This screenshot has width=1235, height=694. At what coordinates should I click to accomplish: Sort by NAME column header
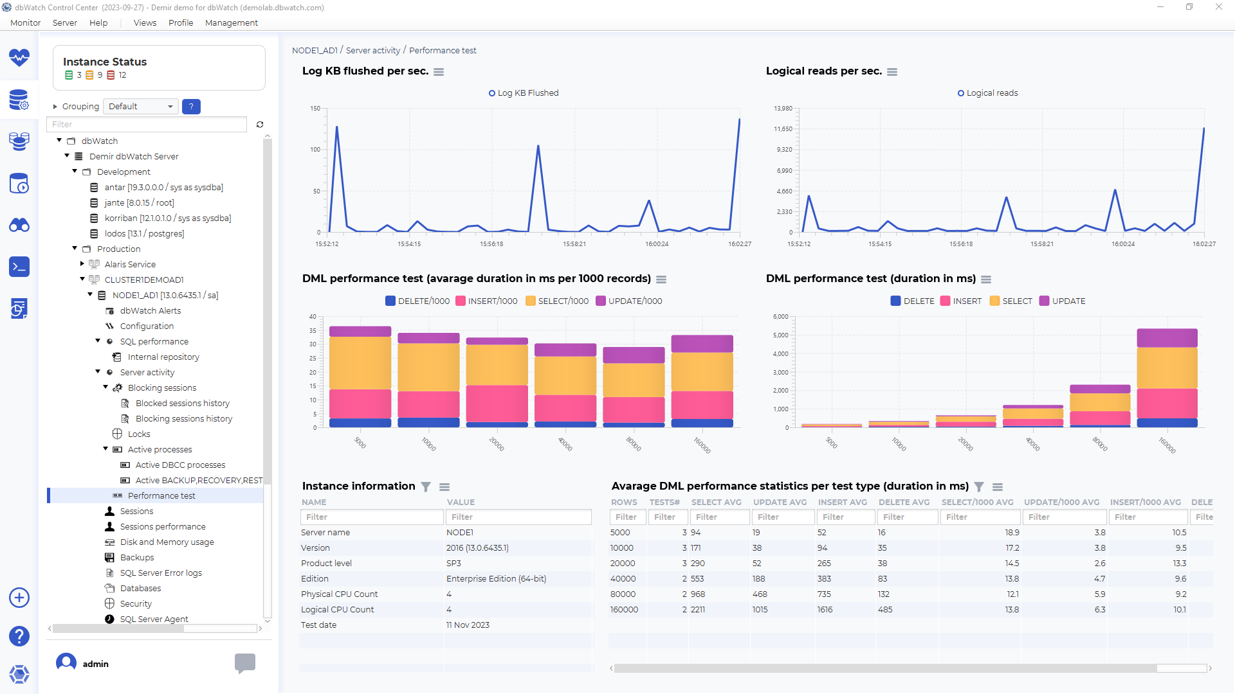(314, 503)
